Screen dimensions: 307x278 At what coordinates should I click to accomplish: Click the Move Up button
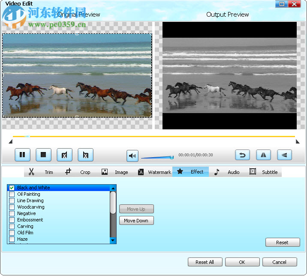[136, 209]
